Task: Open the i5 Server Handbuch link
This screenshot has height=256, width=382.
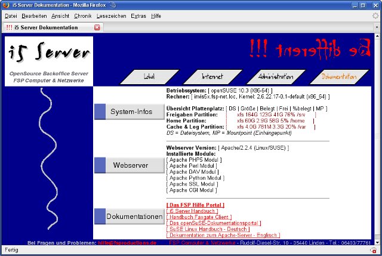Action: (x=192, y=211)
